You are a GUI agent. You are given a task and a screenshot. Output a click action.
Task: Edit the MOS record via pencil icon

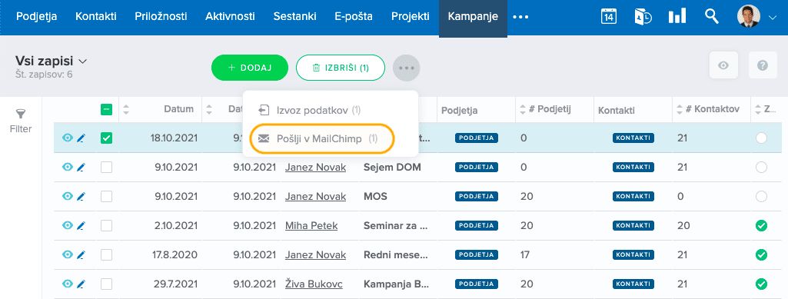pos(81,197)
